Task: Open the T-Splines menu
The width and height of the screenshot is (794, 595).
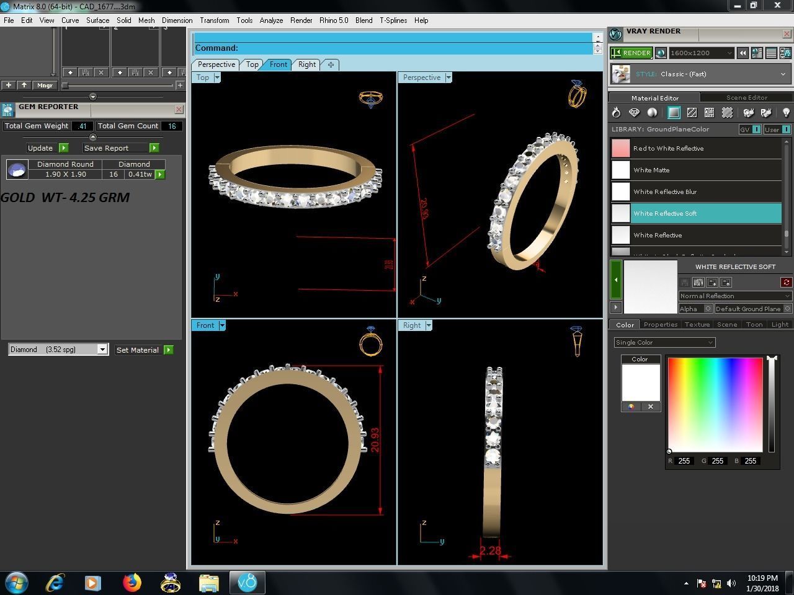Action: click(393, 20)
